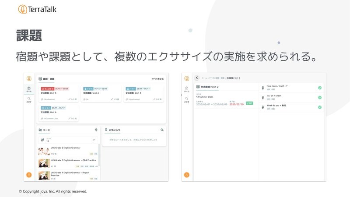Click microphone icon beside How many / much
This screenshot has height=197, width=350.
pyautogui.click(x=263, y=88)
